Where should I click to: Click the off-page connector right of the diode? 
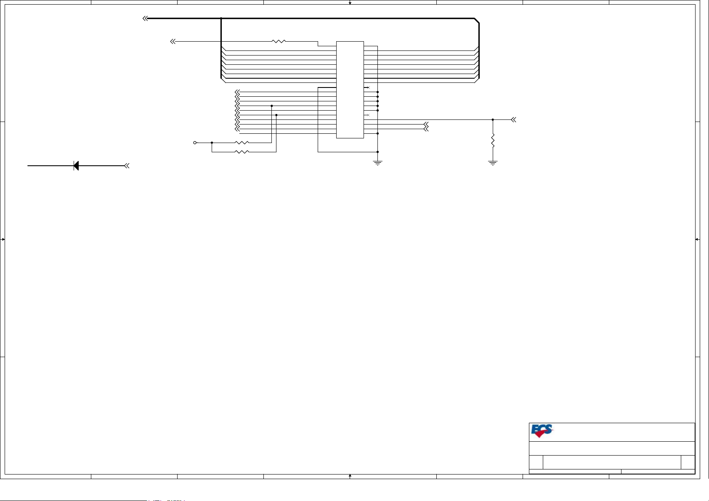tap(127, 166)
